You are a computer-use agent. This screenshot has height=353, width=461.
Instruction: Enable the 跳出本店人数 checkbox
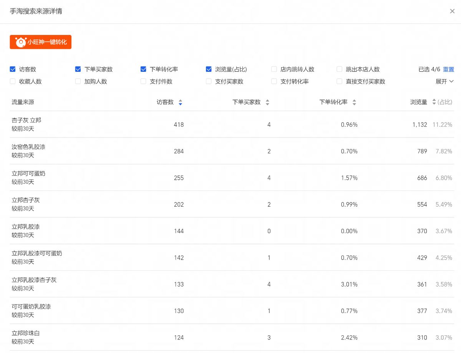click(339, 69)
